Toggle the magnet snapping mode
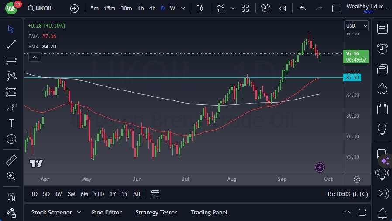 (x=11, y=197)
